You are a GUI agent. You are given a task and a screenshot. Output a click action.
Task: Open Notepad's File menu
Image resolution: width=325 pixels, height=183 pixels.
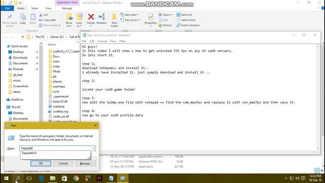pyautogui.click(x=84, y=41)
